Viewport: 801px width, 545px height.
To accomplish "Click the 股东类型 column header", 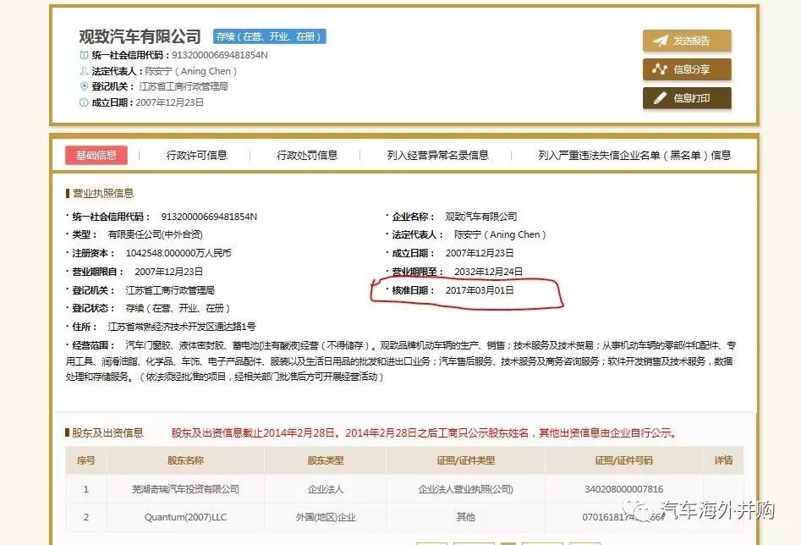I will coord(326,460).
